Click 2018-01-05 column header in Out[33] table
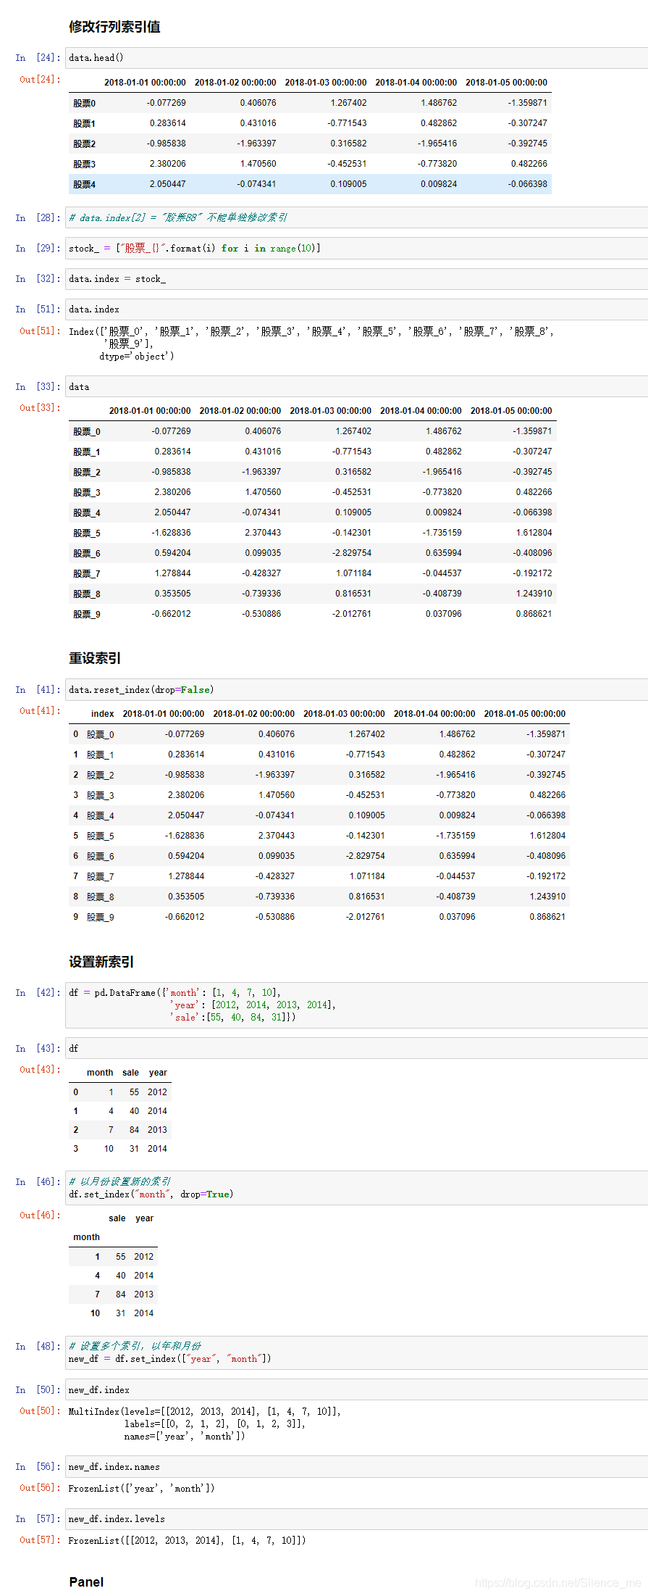 coord(511,411)
